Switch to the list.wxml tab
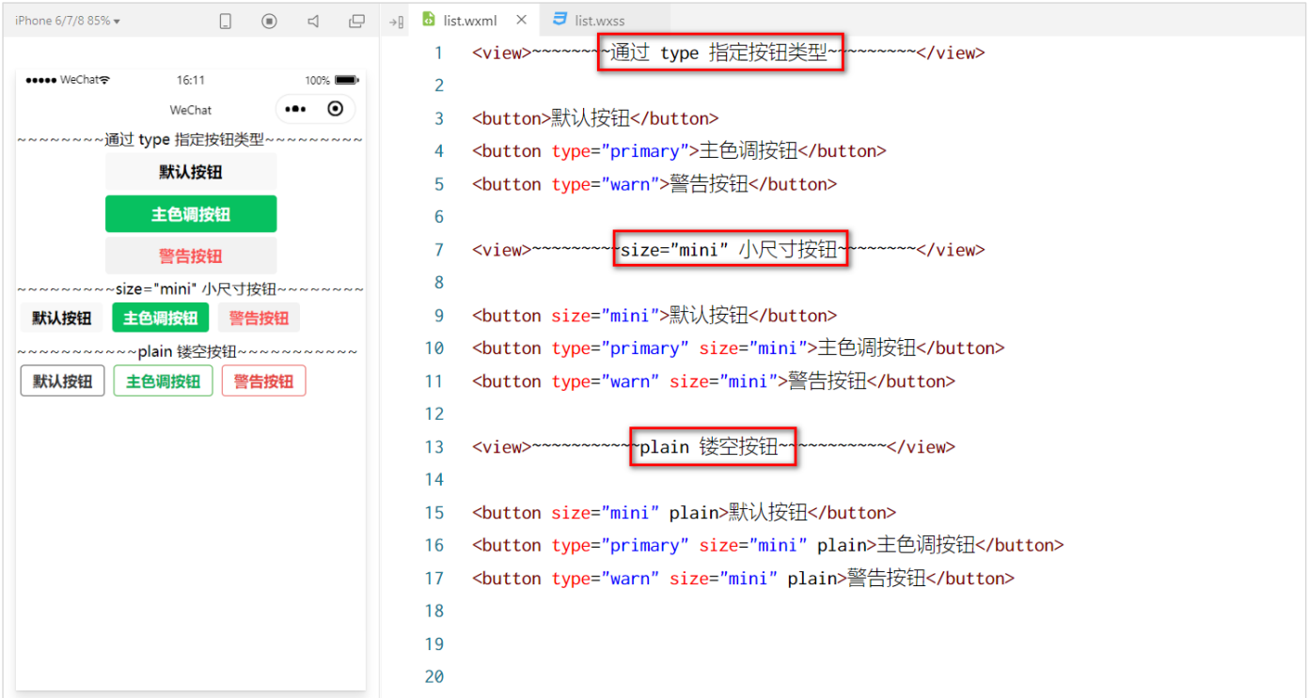 [x=470, y=20]
